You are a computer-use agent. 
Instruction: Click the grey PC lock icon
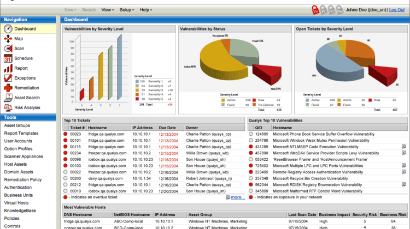pos(324,10)
